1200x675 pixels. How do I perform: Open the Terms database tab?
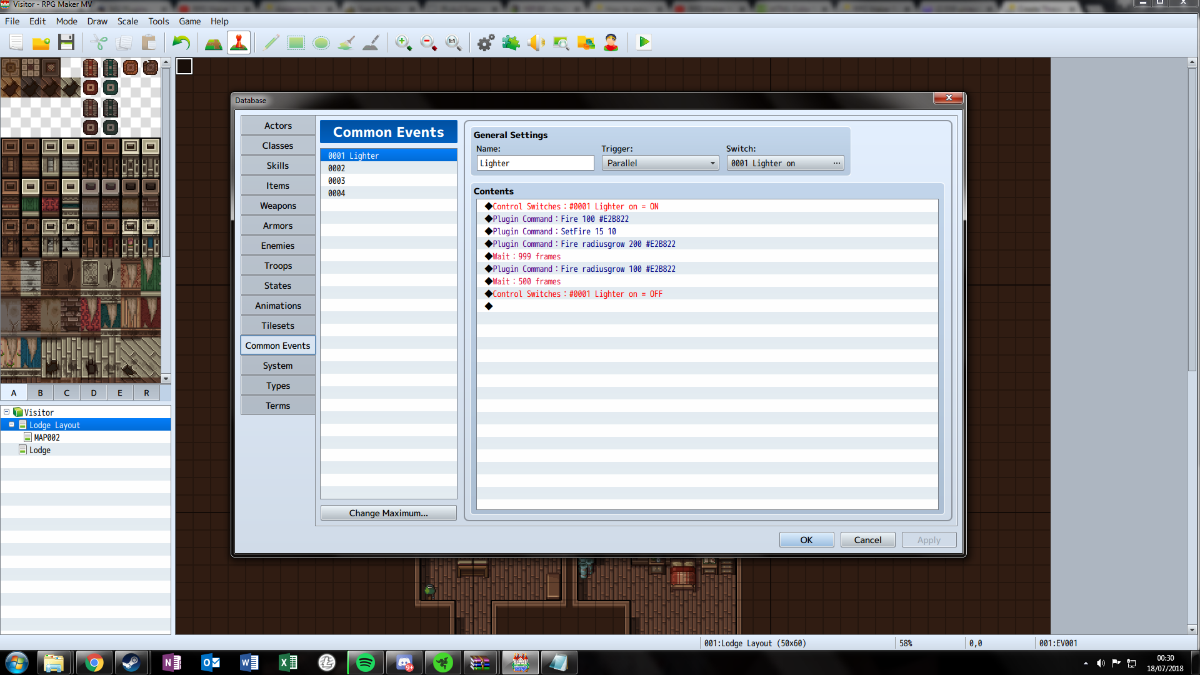click(277, 406)
